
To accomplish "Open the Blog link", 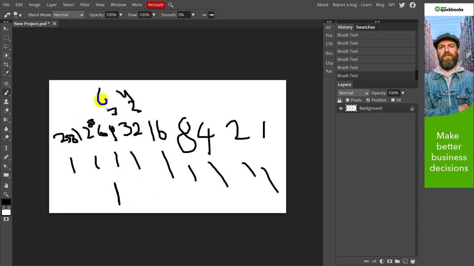I will [x=380, y=5].
